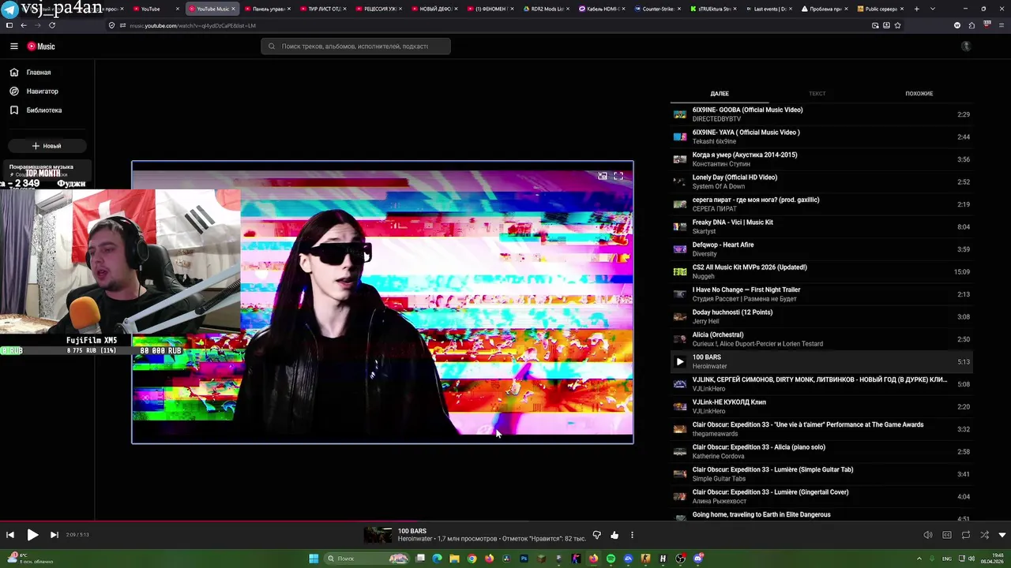The width and height of the screenshot is (1011, 568).
Task: Open taskbar clock and date
Action: tap(992, 559)
